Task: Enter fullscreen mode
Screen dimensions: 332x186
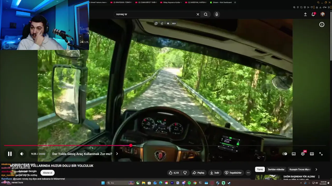Action: click(x=321, y=154)
